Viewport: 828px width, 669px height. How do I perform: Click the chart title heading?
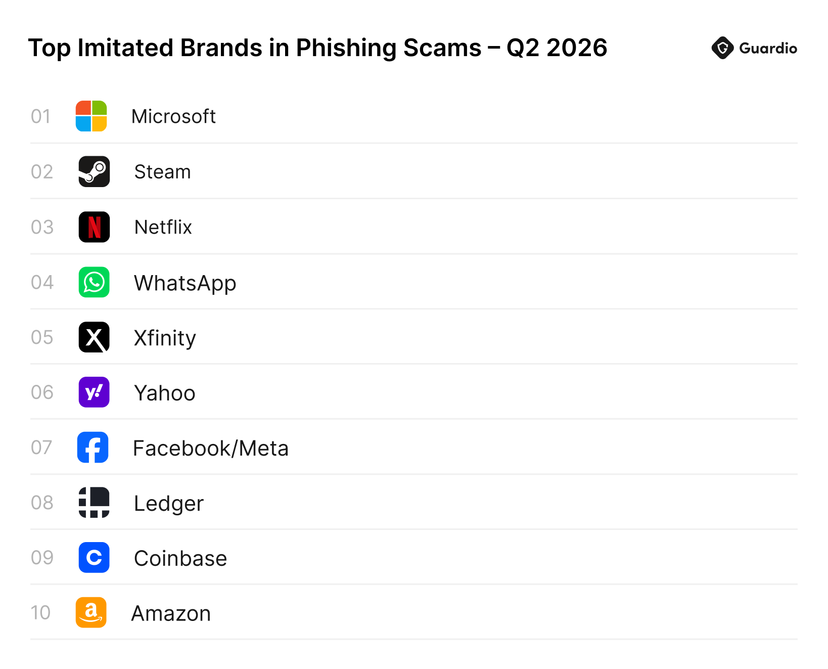pyautogui.click(x=317, y=48)
